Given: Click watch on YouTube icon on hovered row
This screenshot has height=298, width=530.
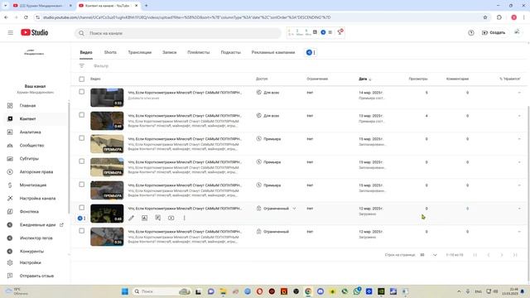Looking at the screenshot, I should pos(171,218).
